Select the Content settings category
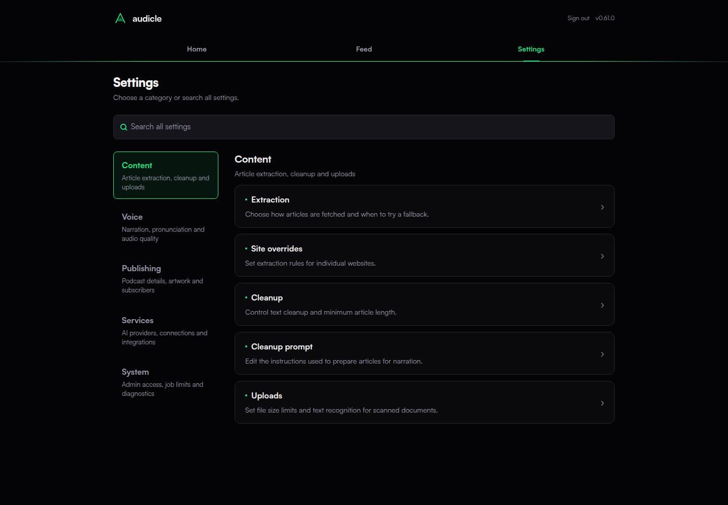 click(x=166, y=175)
